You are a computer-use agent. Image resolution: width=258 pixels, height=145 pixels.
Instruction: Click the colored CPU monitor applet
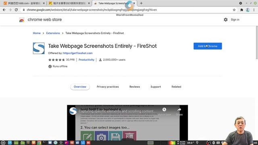pos(172,143)
